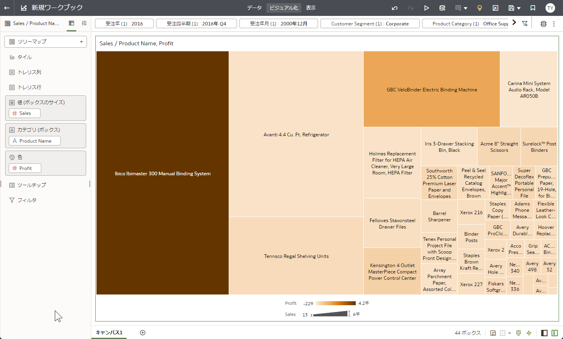Expand the save options arrow

pos(519,8)
